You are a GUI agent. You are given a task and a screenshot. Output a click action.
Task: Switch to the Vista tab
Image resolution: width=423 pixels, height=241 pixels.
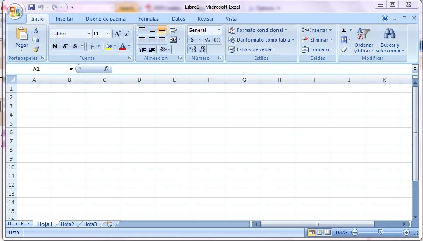[x=231, y=19]
